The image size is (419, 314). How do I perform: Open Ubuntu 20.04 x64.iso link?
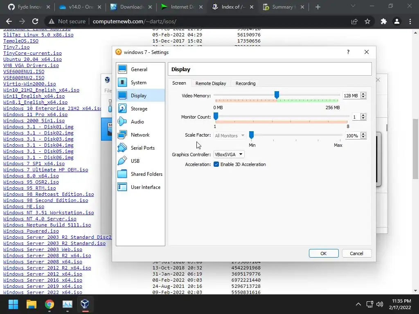33,59
